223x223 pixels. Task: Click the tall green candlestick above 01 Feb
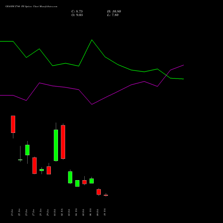[x=56, y=145]
